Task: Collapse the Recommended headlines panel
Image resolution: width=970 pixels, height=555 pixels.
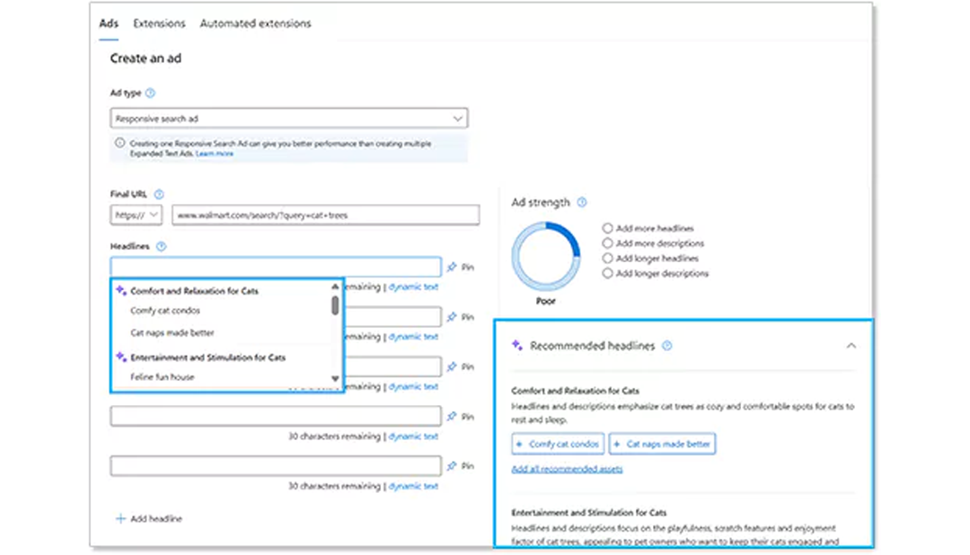Action: tap(851, 345)
